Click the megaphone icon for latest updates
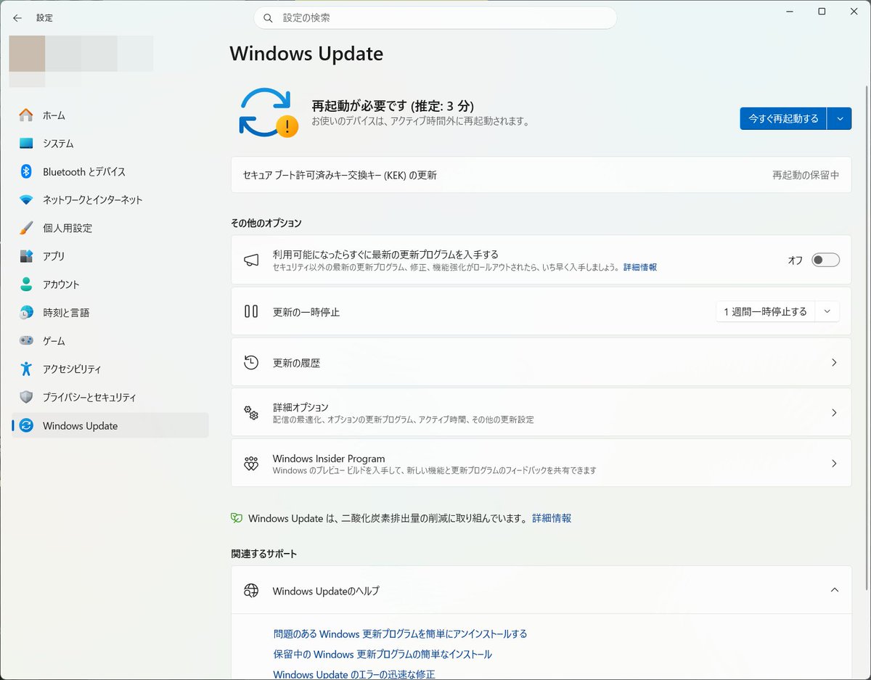Screen dimensions: 871x680 click(251, 260)
